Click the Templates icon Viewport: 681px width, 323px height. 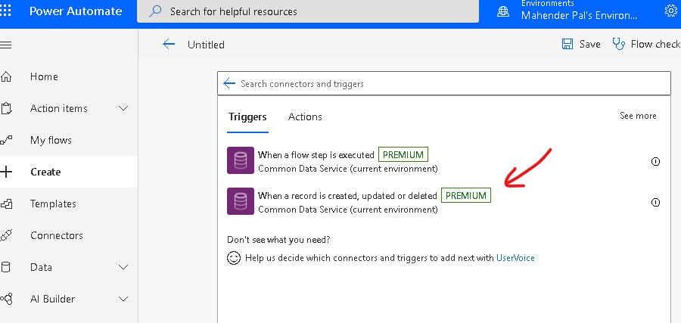(5, 203)
